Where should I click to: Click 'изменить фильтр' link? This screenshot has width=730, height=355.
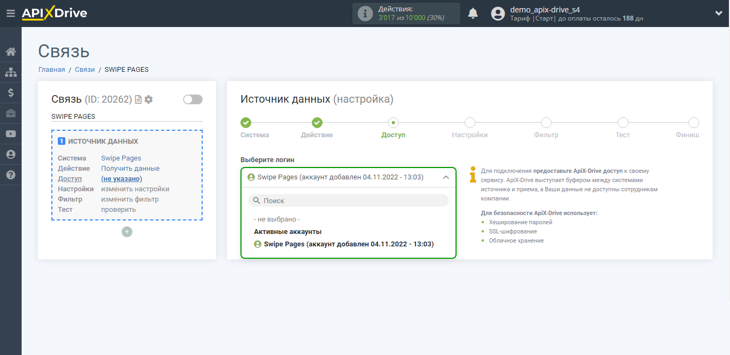pyautogui.click(x=130, y=199)
